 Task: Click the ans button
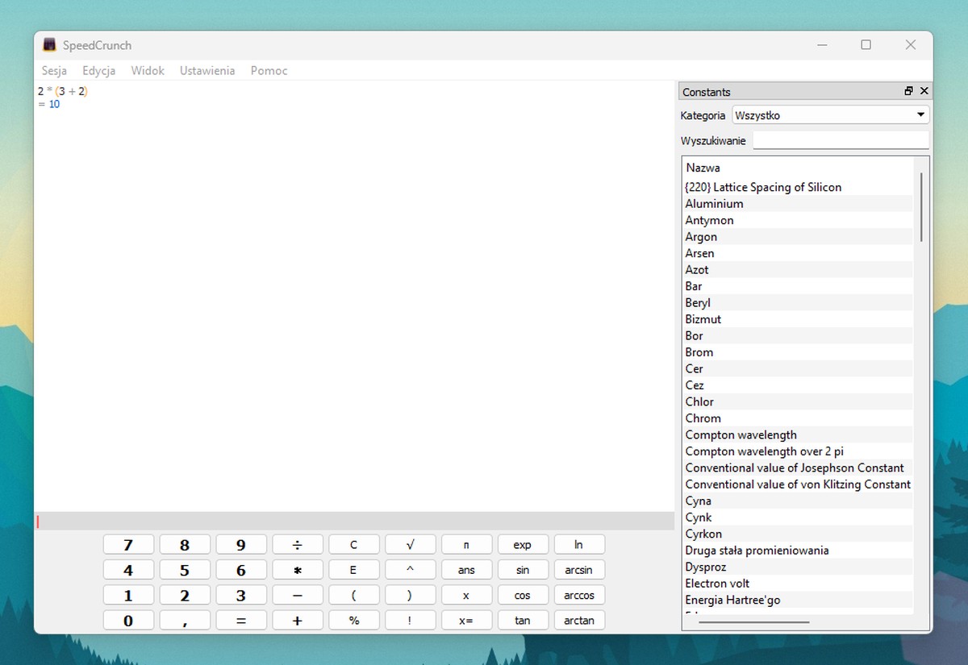click(466, 571)
